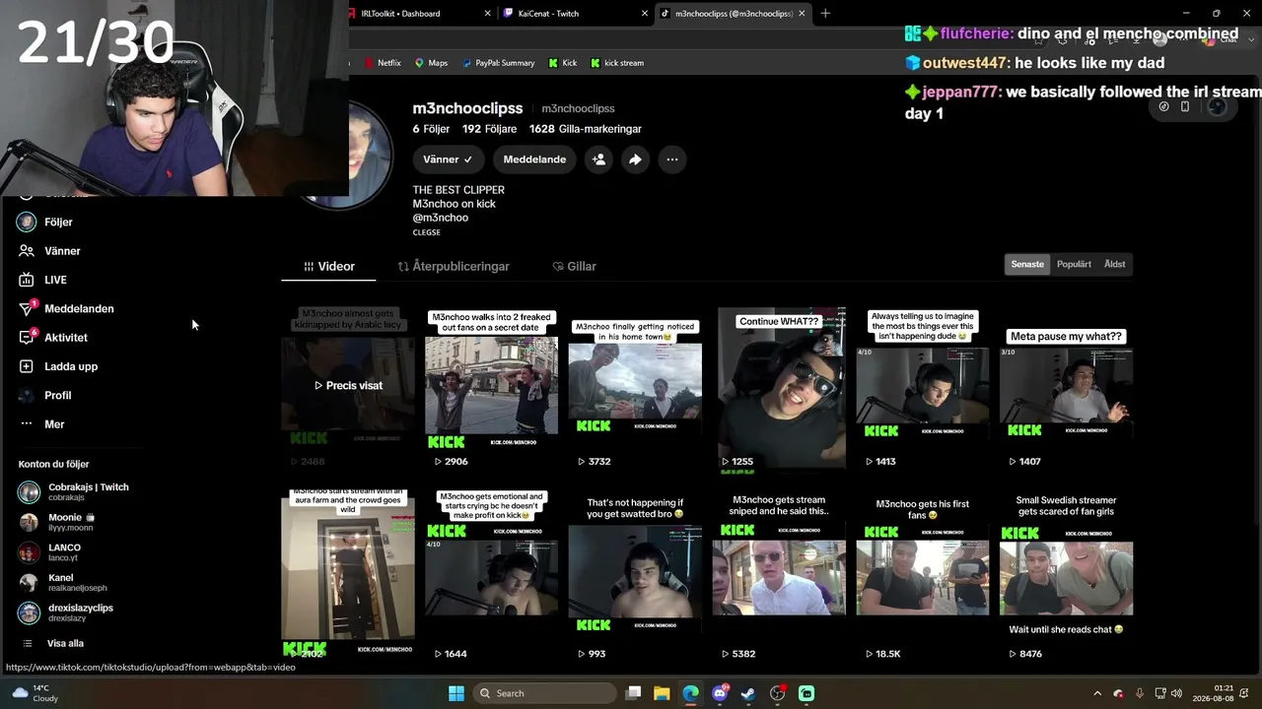Open the Mer three-dots sidebar icon
This screenshot has width=1262, height=709.
(x=27, y=424)
